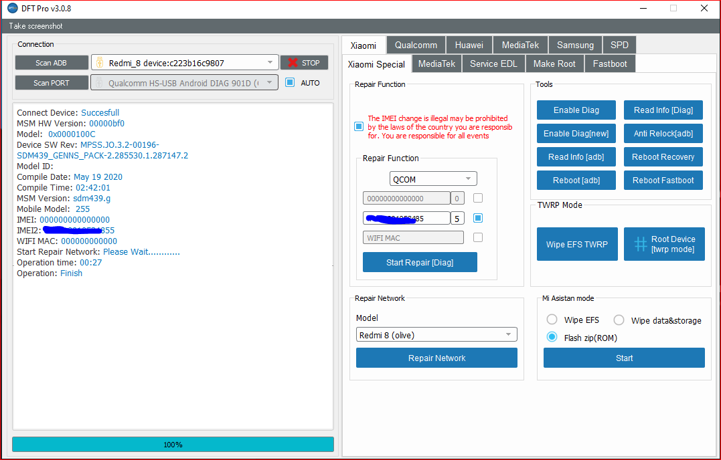
Task: Click the first IMEI input field with zeros
Action: pyautogui.click(x=406, y=199)
